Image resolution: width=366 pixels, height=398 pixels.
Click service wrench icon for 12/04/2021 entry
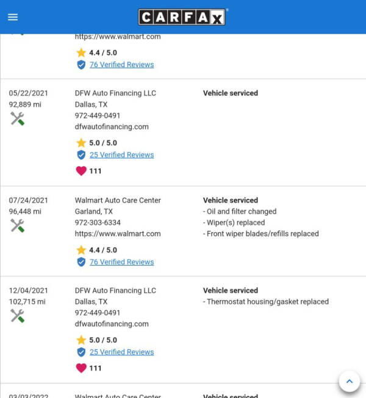pyautogui.click(x=17, y=316)
